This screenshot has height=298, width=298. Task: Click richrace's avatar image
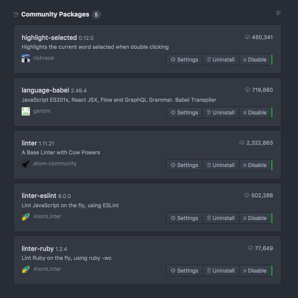pyautogui.click(x=26, y=58)
